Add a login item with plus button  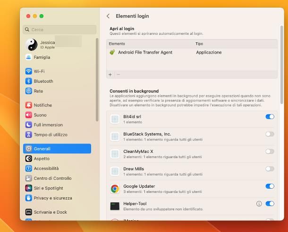110,74
